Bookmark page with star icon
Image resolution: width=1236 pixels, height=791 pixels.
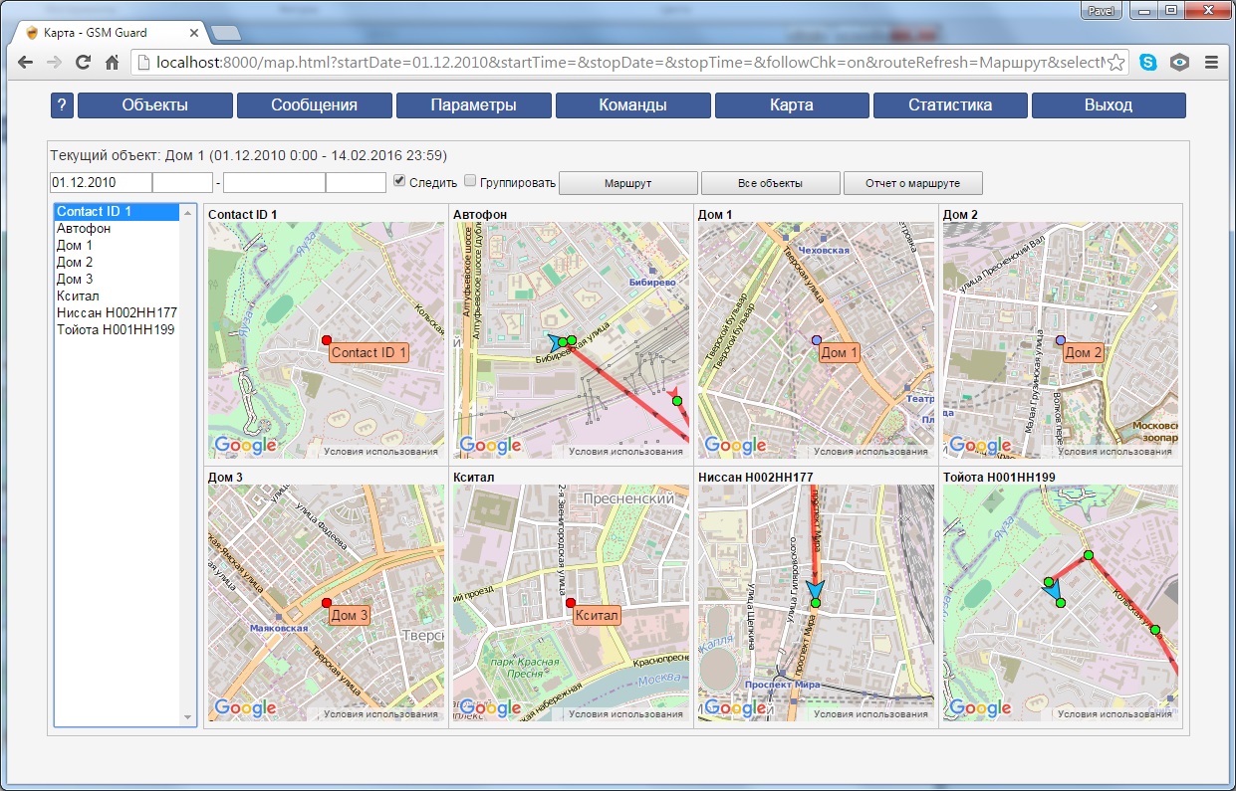pos(1115,62)
